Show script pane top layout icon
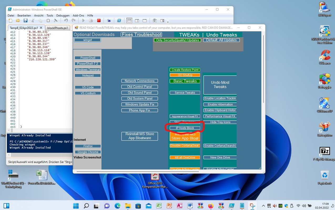This screenshot has height=210, width=335. [129, 20]
